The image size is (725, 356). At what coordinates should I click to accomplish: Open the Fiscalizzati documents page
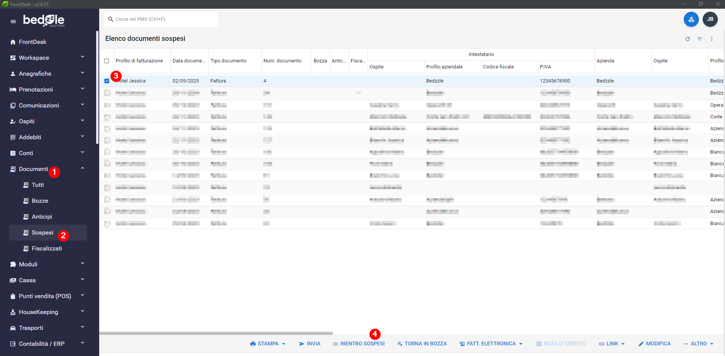click(x=47, y=249)
